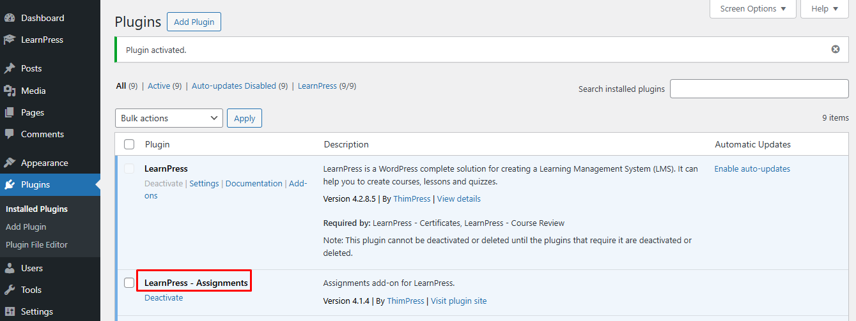The width and height of the screenshot is (856, 321).
Task: Open ThimPress author link for LearnPress
Action: tap(412, 198)
